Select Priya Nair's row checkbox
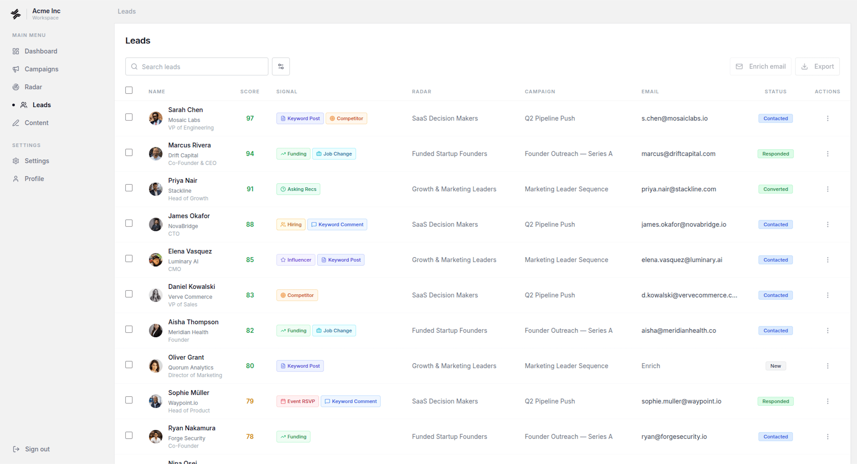The height and width of the screenshot is (464, 857). (129, 188)
